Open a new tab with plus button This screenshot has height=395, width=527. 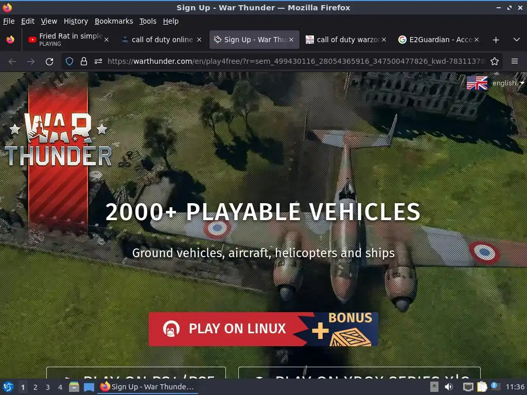pyautogui.click(x=496, y=40)
